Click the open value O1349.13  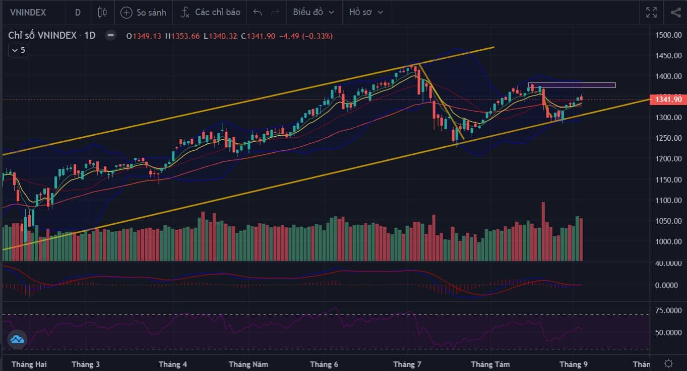point(144,36)
